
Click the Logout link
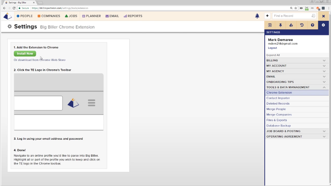(x=272, y=48)
